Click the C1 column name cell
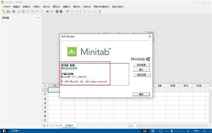Image resolution: width=212 pixels, height=133 pixels. (54, 90)
